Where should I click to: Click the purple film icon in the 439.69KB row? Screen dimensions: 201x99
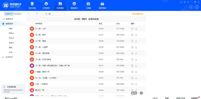coord(32,65)
